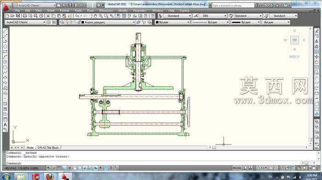Screen dimensions: 322x180
Task: Activate the Zoom Window tool
Action: click(x=106, y=16)
